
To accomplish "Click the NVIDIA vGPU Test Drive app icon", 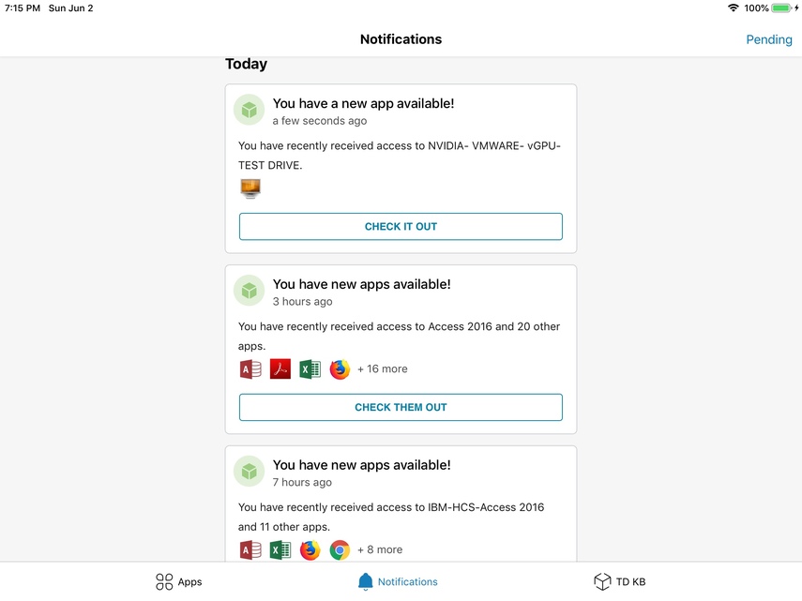I will [x=250, y=188].
